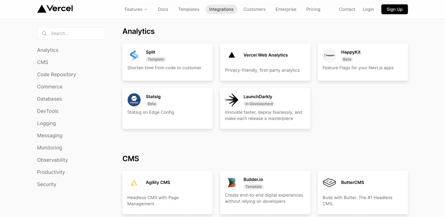Click the HappyKit logo icon
Screen dimensions: 445x217
coord(330,55)
